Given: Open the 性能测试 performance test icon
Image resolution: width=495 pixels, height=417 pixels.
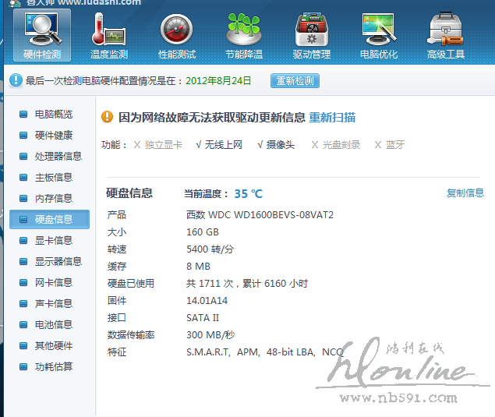Looking at the screenshot, I should pyautogui.click(x=176, y=34).
